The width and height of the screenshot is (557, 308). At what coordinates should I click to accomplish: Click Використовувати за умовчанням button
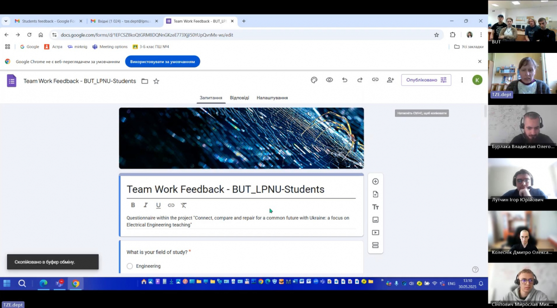[162, 61]
